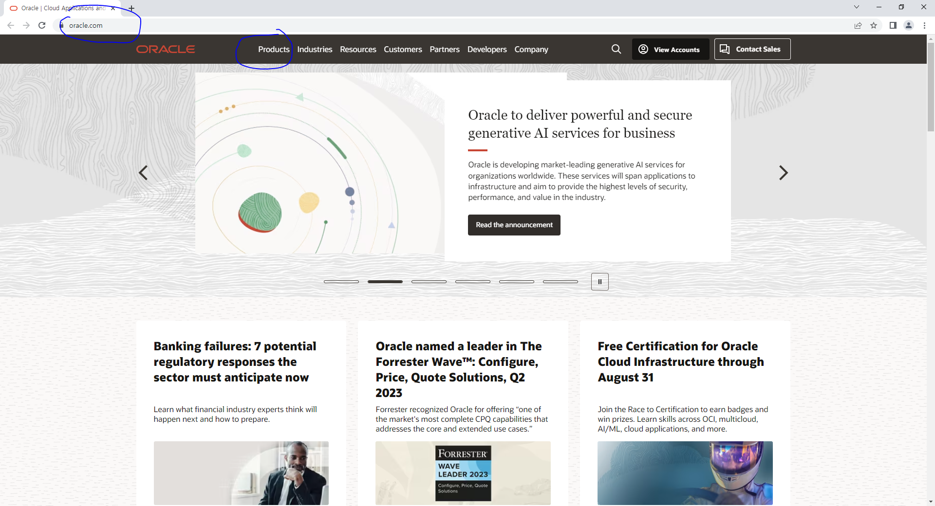The image size is (935, 506).
Task: Open the Developers menu
Action: click(x=487, y=49)
